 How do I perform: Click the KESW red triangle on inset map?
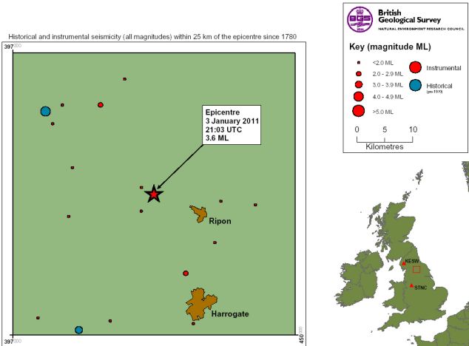[x=404, y=263]
